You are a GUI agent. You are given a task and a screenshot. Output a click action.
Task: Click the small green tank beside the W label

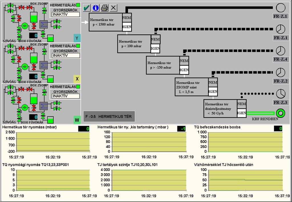(x=50, y=120)
